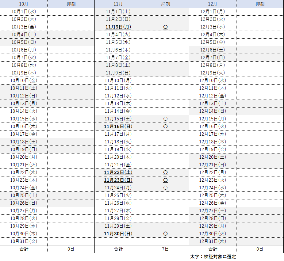Image resolution: width=284 pixels, height=261 pixels.
Task: Select the 10月13日(月) date cell
Action: (x=24, y=104)
